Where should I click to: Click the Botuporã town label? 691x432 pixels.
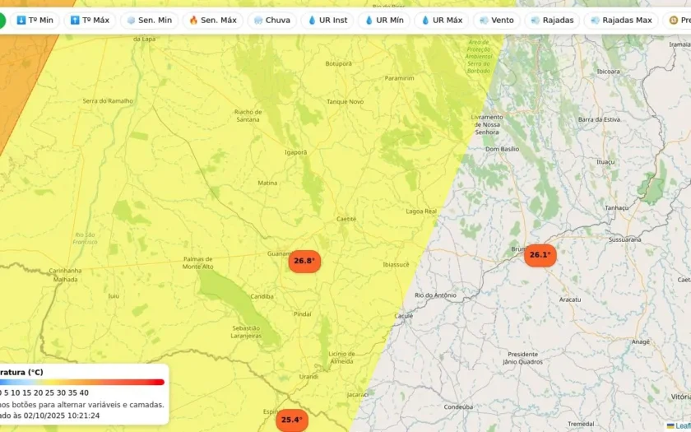[x=338, y=64]
